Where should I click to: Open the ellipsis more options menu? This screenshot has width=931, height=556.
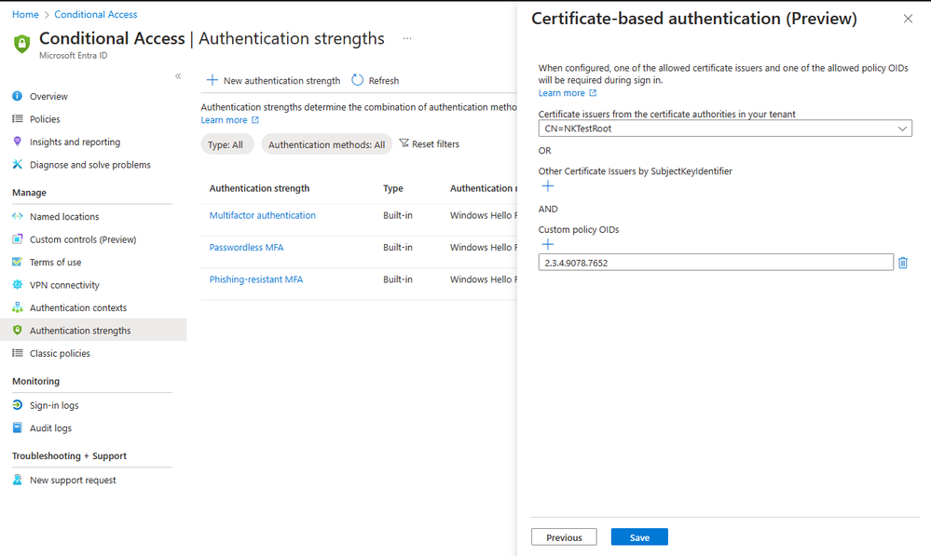pyautogui.click(x=407, y=38)
